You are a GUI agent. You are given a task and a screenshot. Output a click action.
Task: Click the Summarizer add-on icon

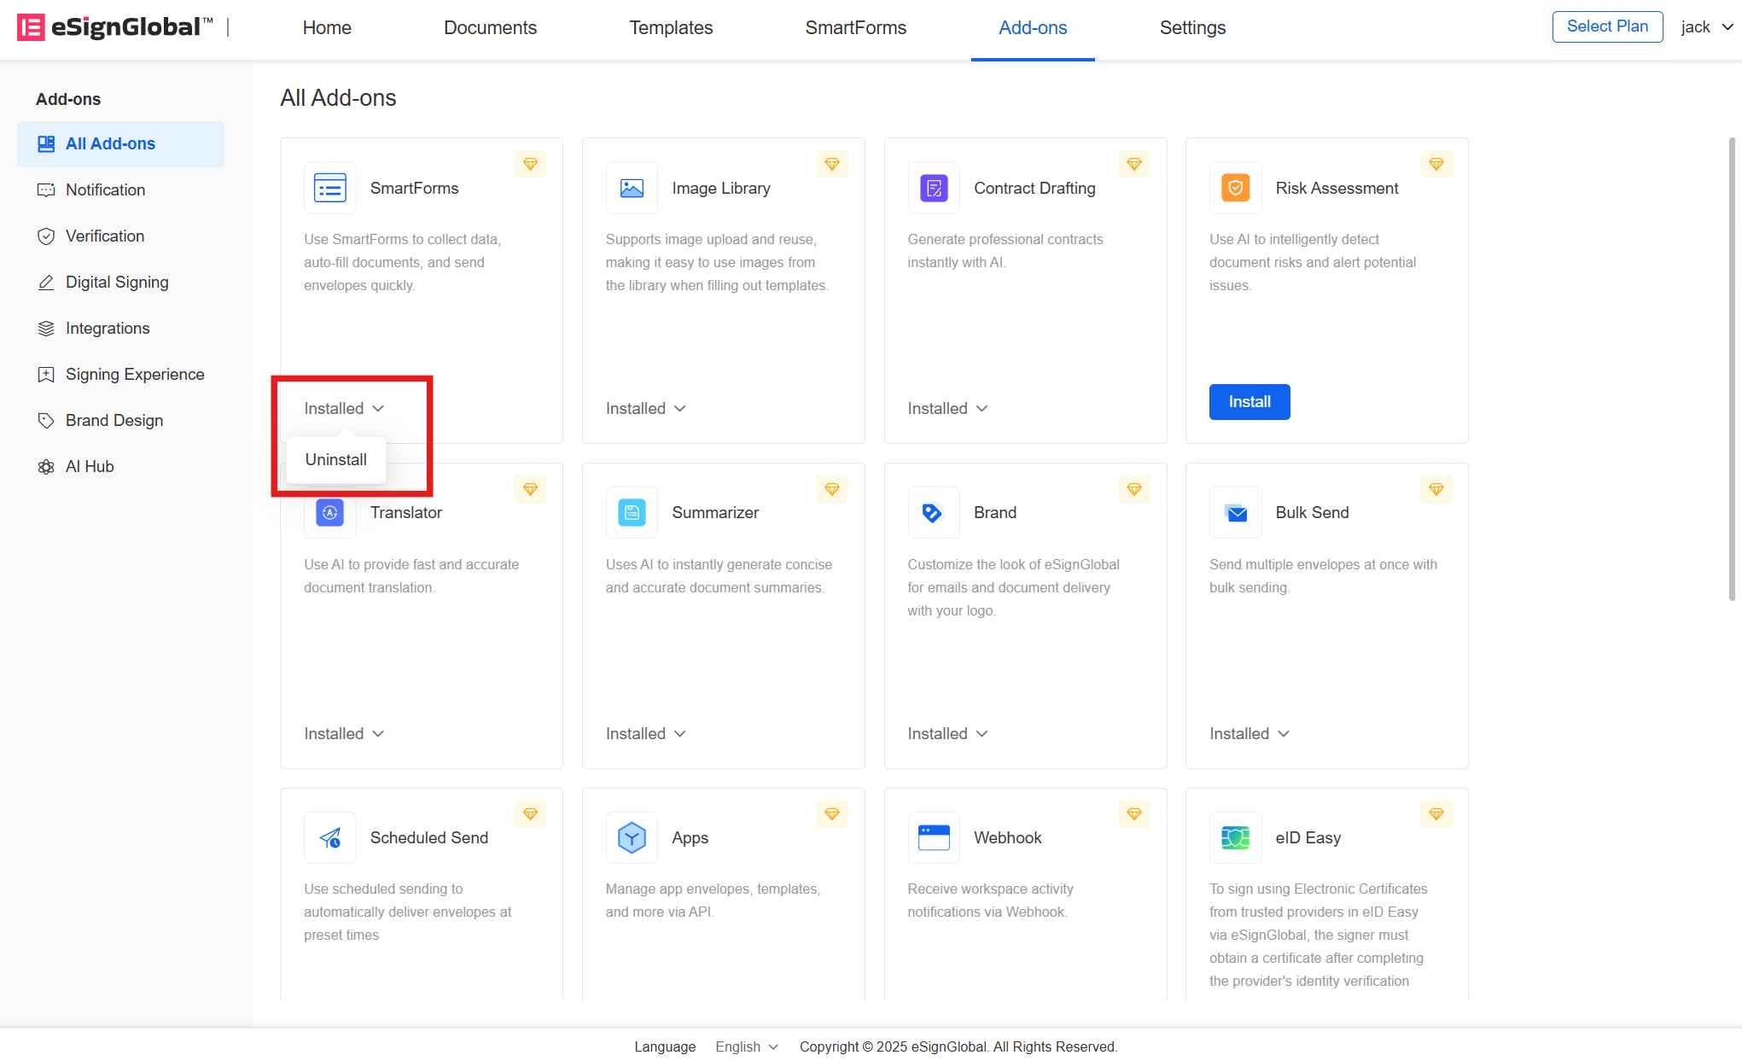(x=632, y=512)
